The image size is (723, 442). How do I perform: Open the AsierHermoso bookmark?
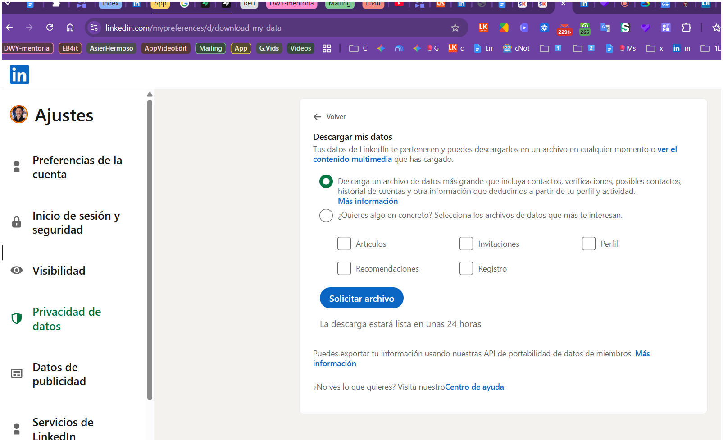click(111, 48)
